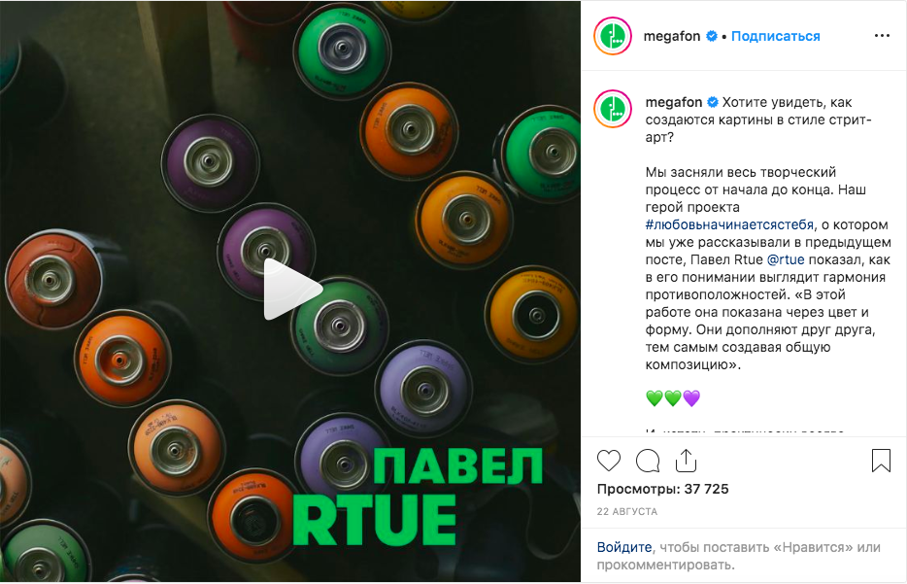Play the Павел Rtue video

292,289
